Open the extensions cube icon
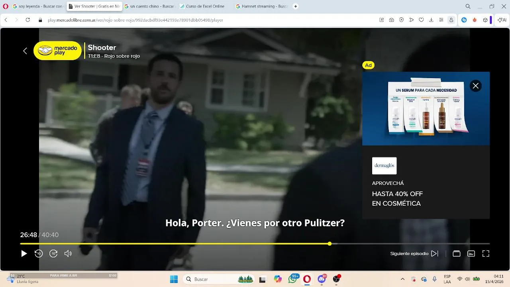This screenshot has height=287, width=510. click(485, 20)
